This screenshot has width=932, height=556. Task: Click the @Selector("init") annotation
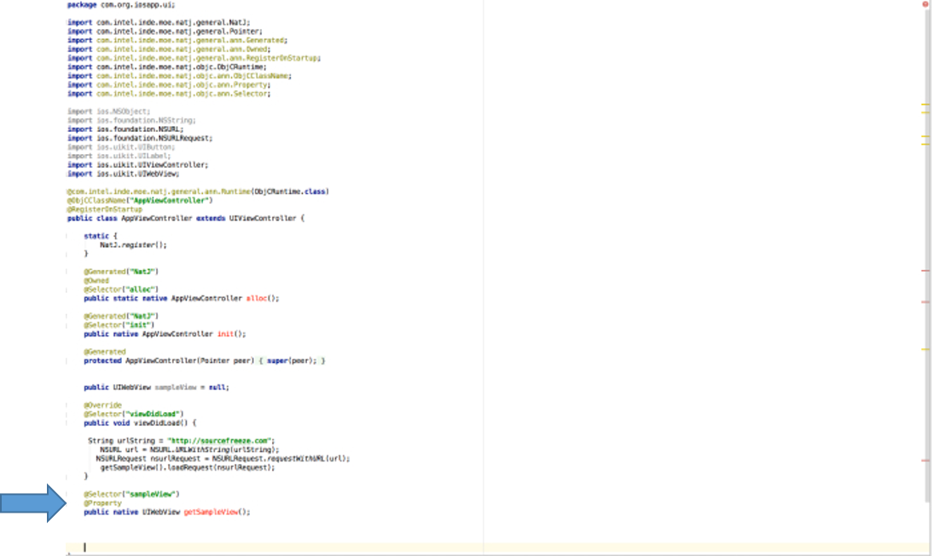click(119, 325)
